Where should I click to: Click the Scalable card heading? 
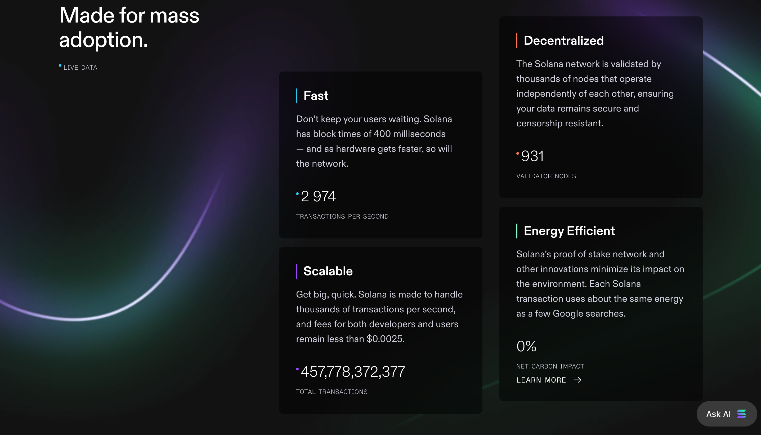[x=328, y=271]
